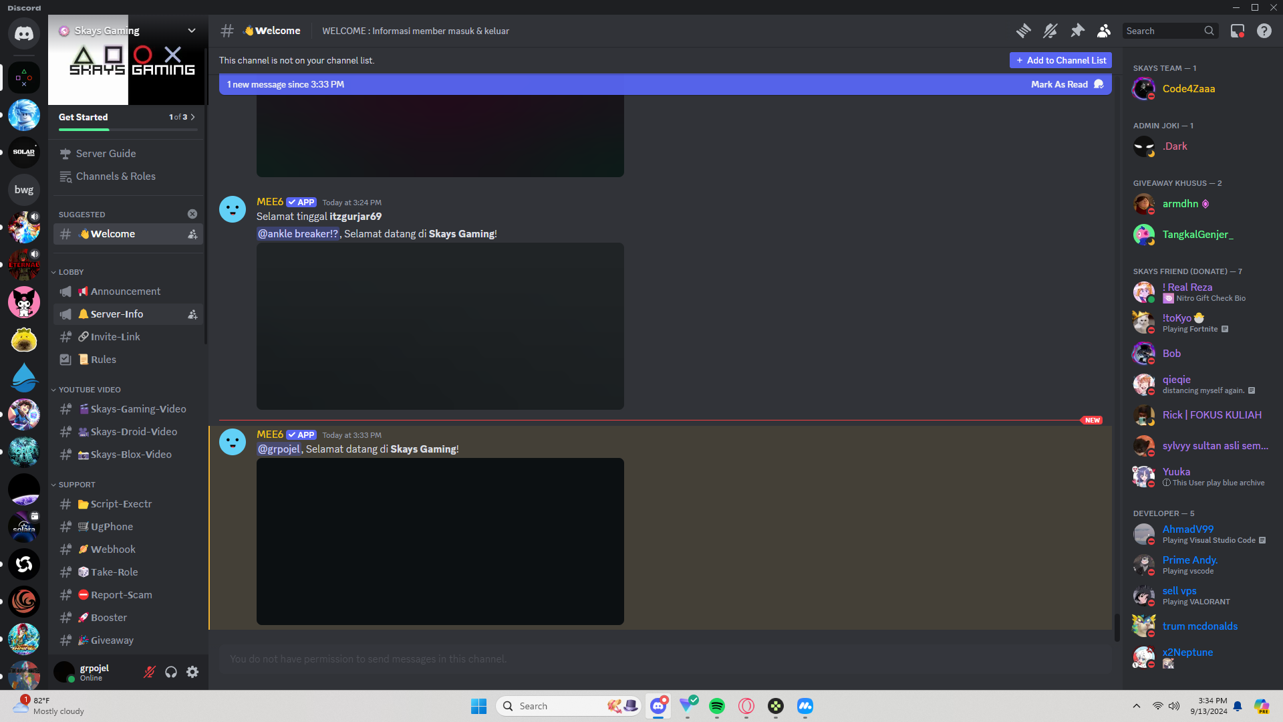Dismiss the Suggested channels section
Screen dimensions: 1283x722
coord(192,214)
